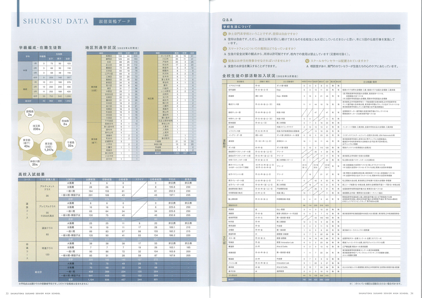The width and height of the screenshot is (422, 298).
Task: Click the パソコン部 club name
Action: (x=233, y=263)
